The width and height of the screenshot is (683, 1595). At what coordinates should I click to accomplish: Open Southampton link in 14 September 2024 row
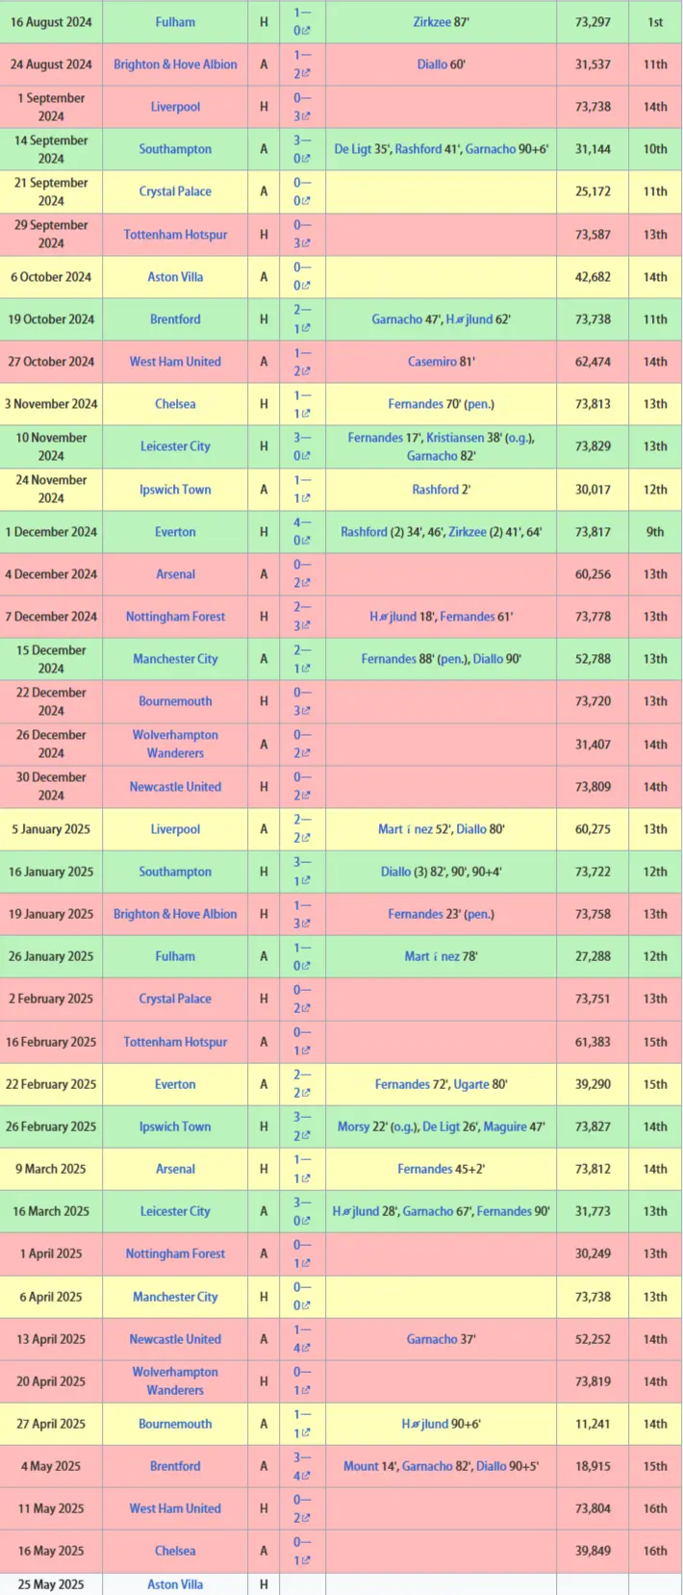175,149
